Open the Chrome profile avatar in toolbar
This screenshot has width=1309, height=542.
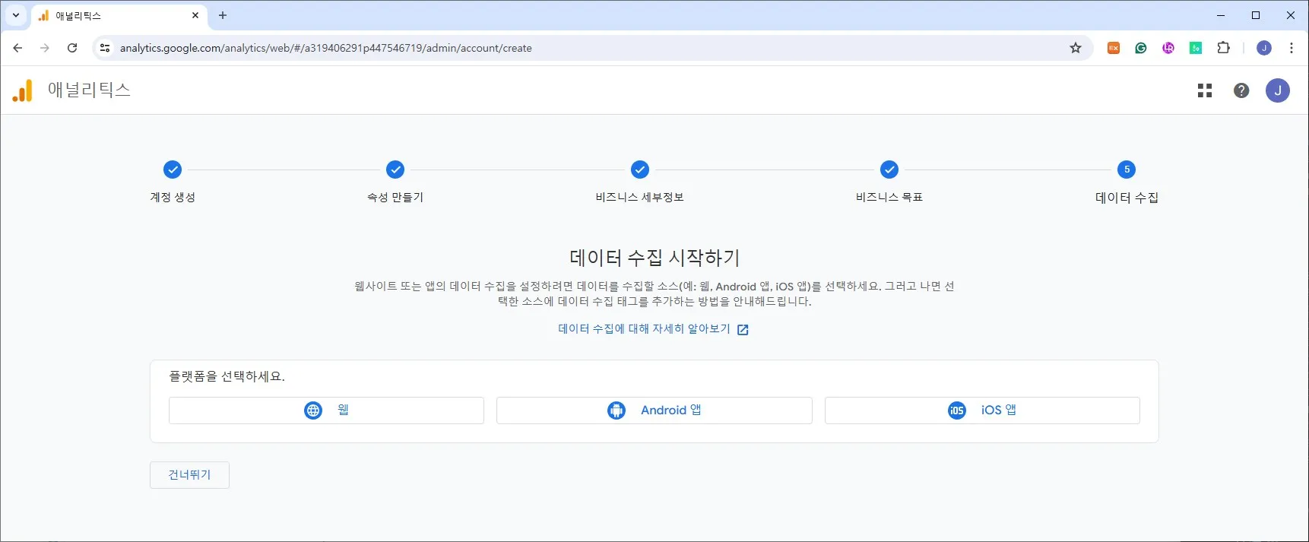point(1264,48)
